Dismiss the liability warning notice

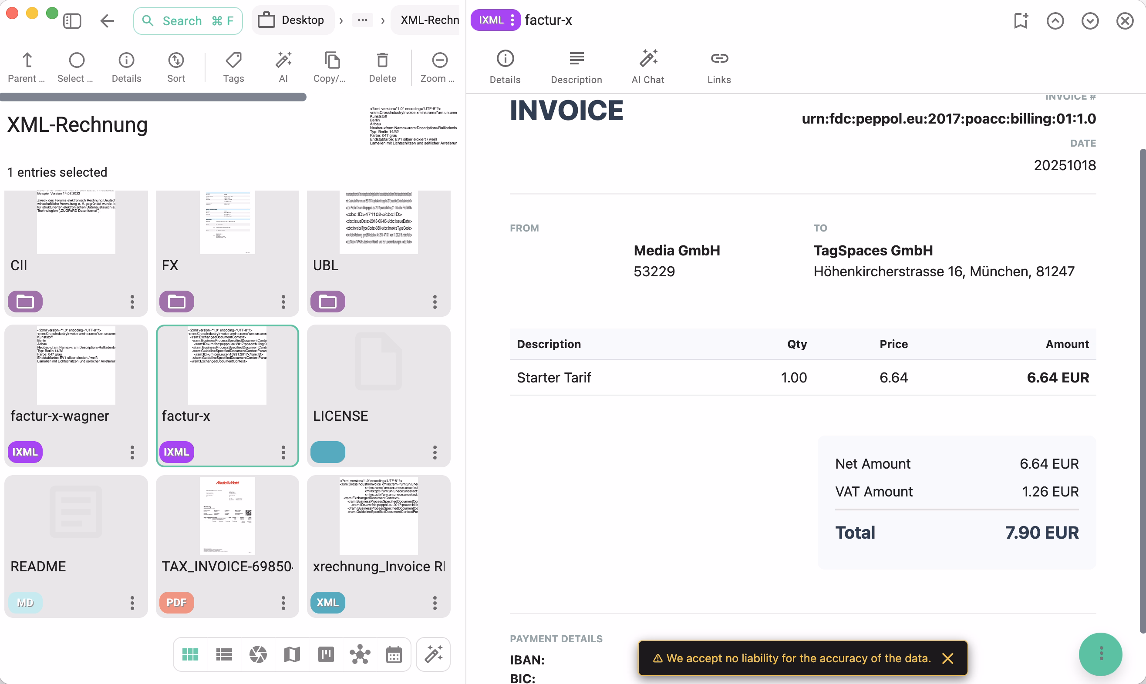coord(948,658)
